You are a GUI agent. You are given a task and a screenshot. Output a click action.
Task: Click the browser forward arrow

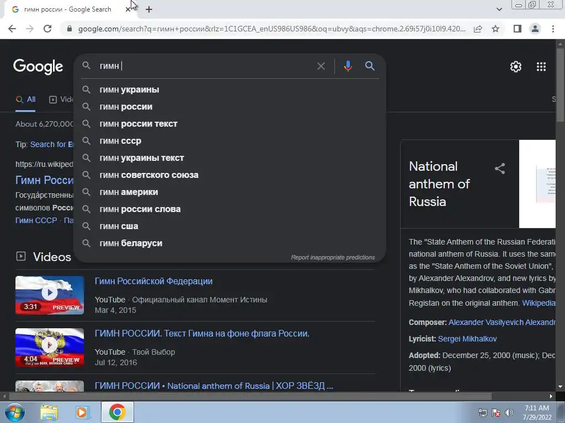(30, 29)
